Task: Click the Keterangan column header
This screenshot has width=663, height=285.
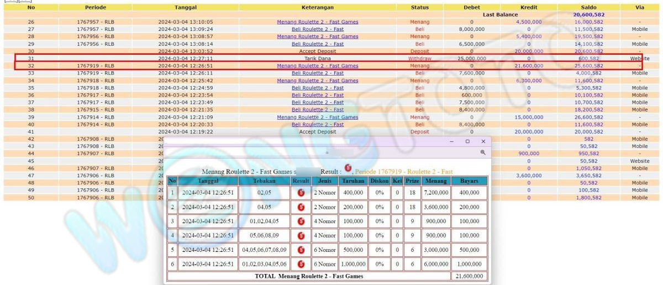Action: (x=317, y=8)
